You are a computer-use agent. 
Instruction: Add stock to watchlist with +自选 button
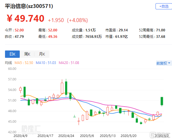[x=164, y=6]
